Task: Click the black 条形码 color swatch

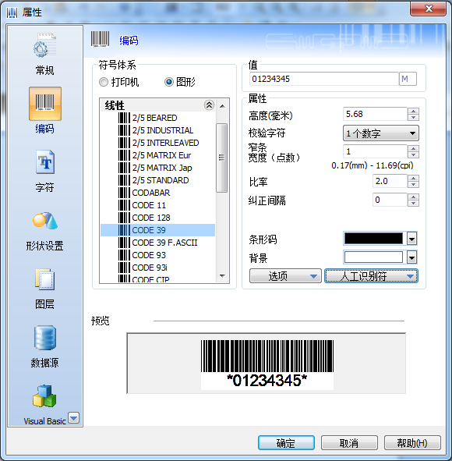Action: [x=373, y=239]
